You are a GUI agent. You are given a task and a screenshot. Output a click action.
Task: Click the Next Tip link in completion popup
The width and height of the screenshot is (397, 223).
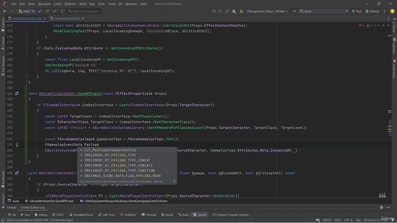[158, 181]
